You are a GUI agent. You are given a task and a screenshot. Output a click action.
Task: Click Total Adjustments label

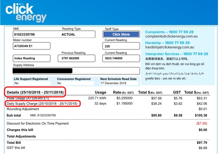21,136
